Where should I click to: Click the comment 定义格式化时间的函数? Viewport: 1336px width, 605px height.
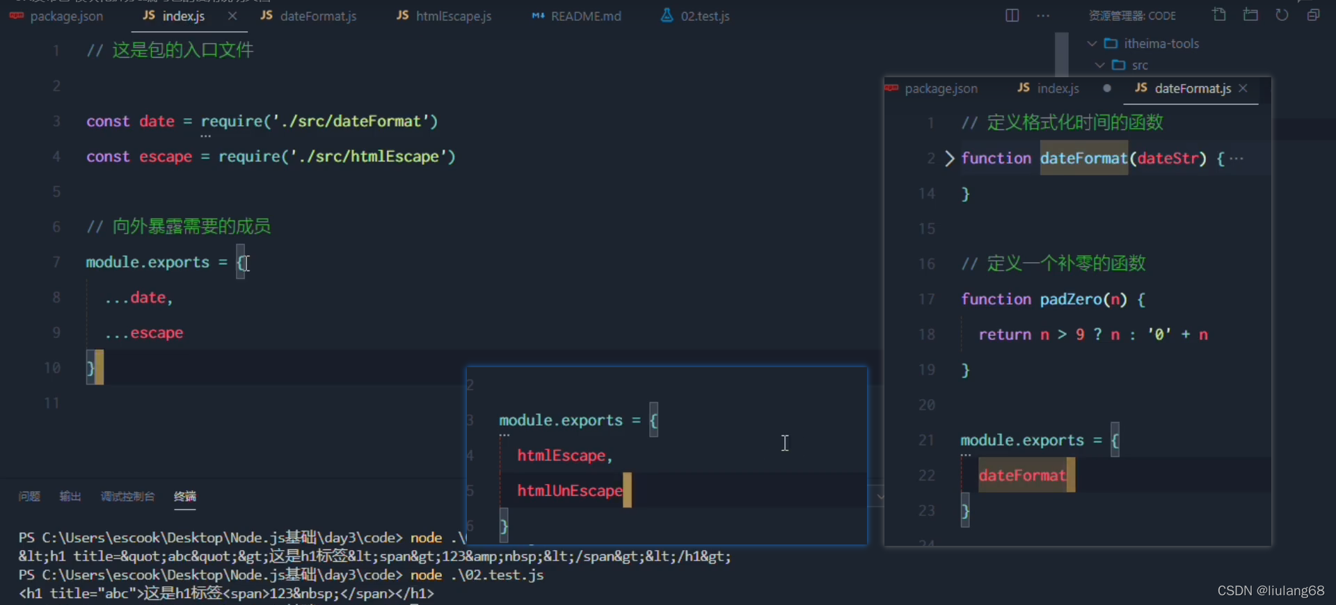click(1063, 123)
